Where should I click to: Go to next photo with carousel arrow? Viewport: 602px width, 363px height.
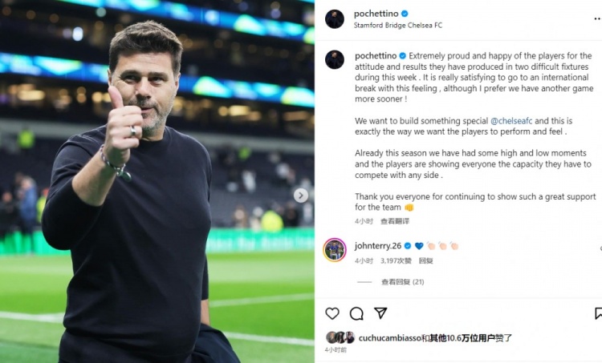(x=301, y=195)
